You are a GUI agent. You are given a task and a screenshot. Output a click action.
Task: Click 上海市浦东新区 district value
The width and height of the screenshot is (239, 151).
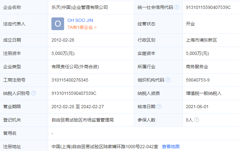pos(201,40)
